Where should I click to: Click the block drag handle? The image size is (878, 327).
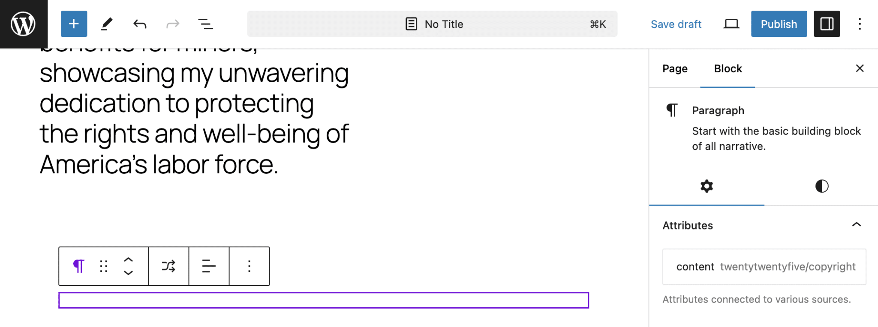(104, 266)
